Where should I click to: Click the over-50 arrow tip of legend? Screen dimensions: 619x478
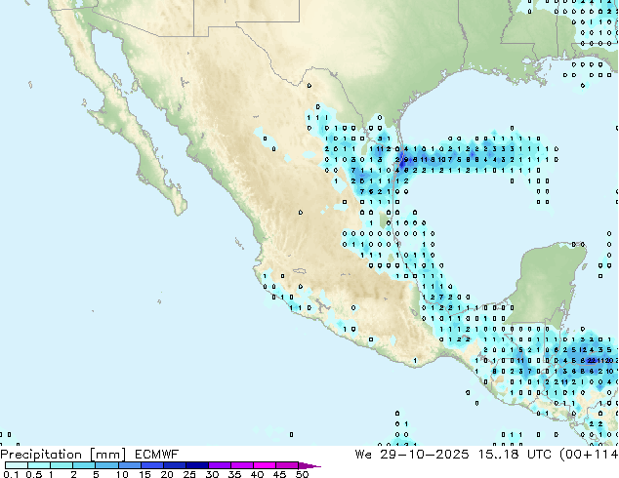coord(309,465)
